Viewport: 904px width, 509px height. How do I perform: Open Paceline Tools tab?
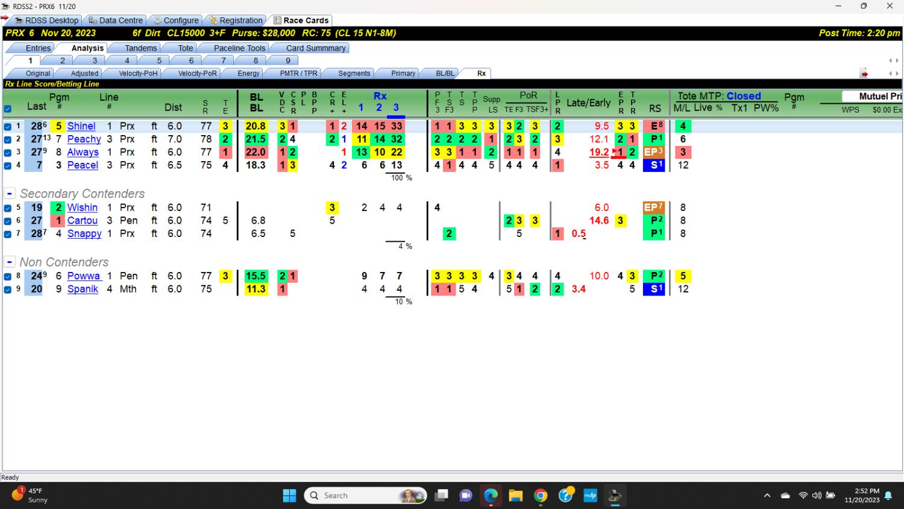coord(239,48)
